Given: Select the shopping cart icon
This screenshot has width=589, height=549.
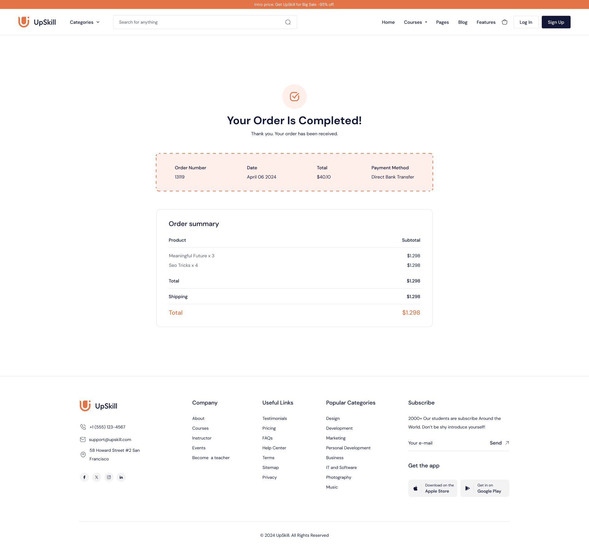Looking at the screenshot, I should 505,22.
